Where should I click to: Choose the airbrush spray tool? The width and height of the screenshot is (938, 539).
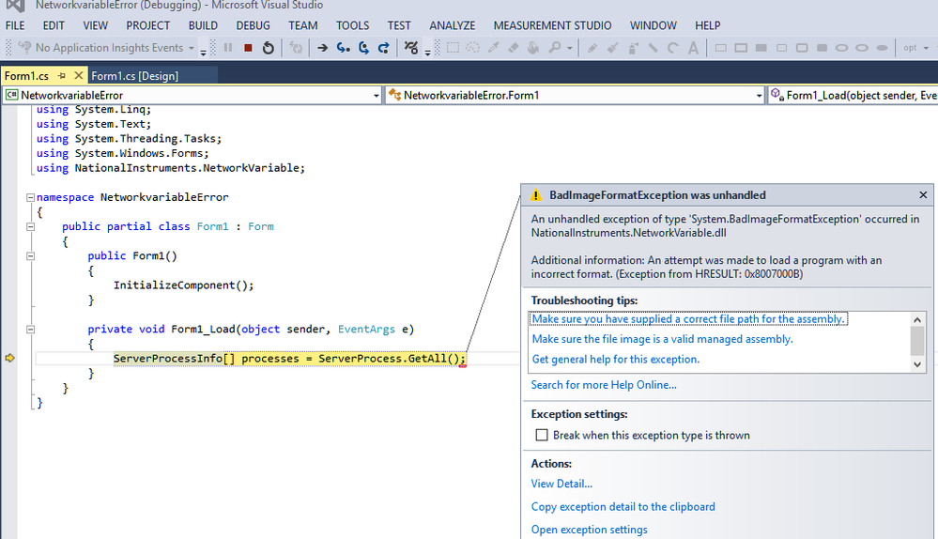click(x=632, y=48)
